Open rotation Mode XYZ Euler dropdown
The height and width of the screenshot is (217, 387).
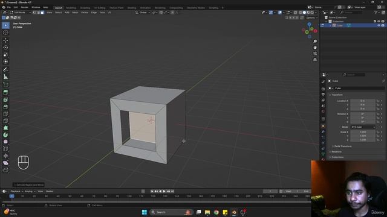[x=363, y=127]
